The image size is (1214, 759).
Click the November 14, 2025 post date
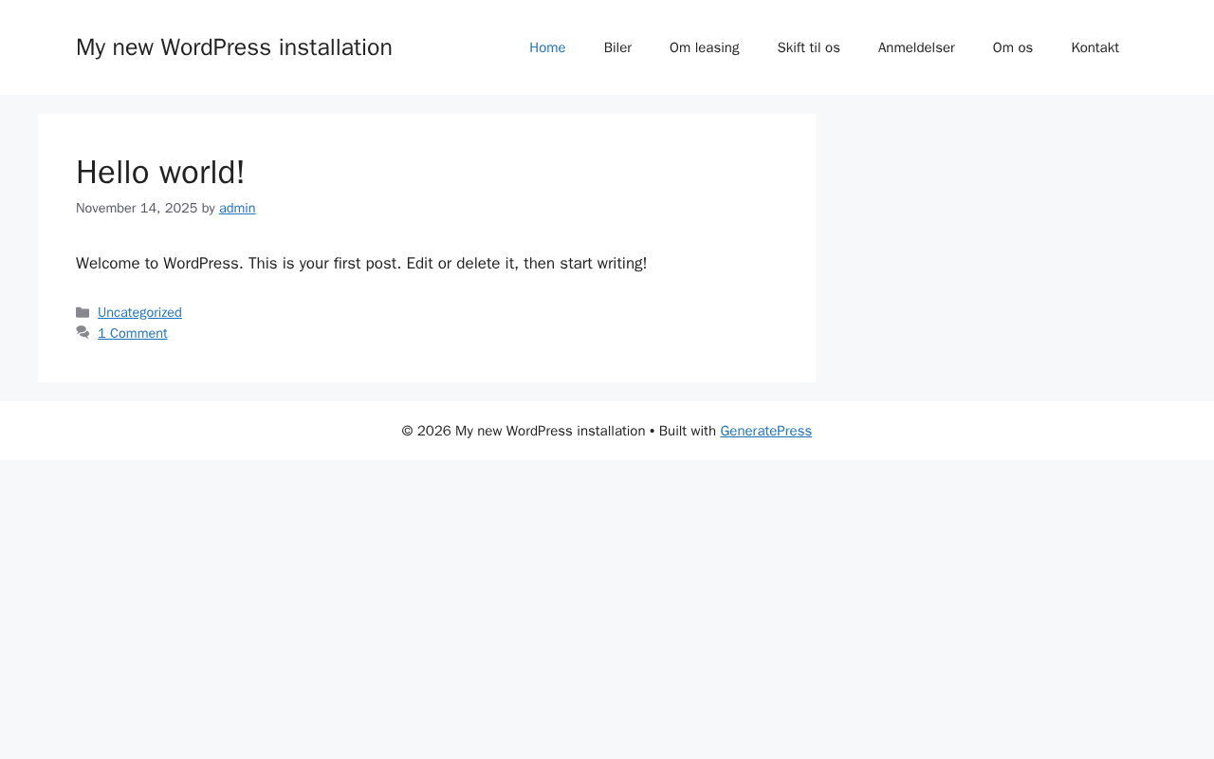(x=137, y=208)
